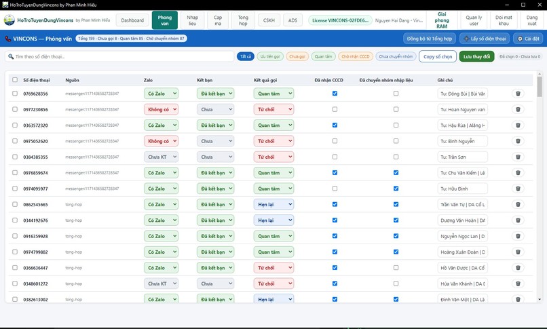
Task: Filter by Ưu tiên gọi chip
Action: (270, 56)
